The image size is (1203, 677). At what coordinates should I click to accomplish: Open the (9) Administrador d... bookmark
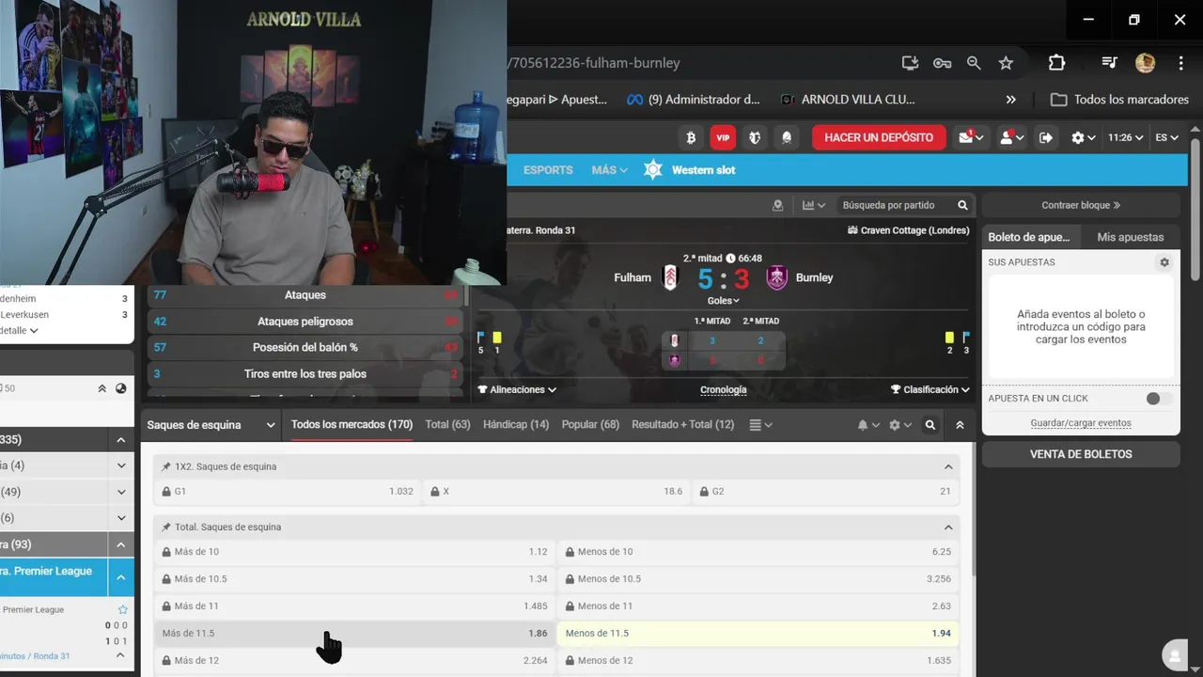[694, 99]
